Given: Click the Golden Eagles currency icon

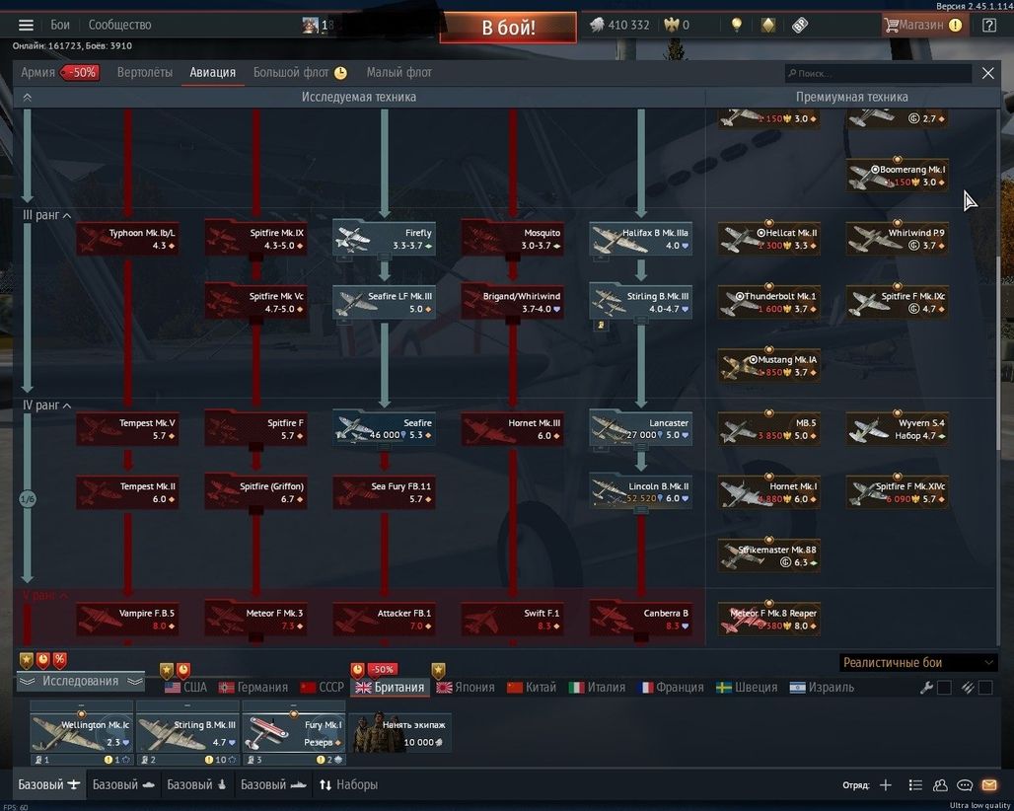Looking at the screenshot, I should tap(672, 26).
